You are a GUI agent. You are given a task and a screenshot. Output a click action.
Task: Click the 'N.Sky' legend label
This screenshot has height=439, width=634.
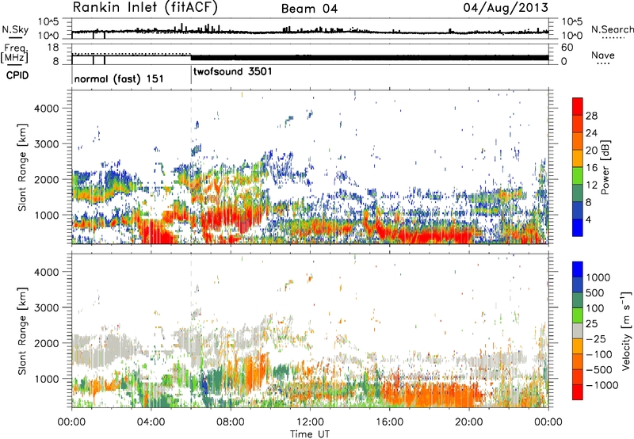pos(15,29)
